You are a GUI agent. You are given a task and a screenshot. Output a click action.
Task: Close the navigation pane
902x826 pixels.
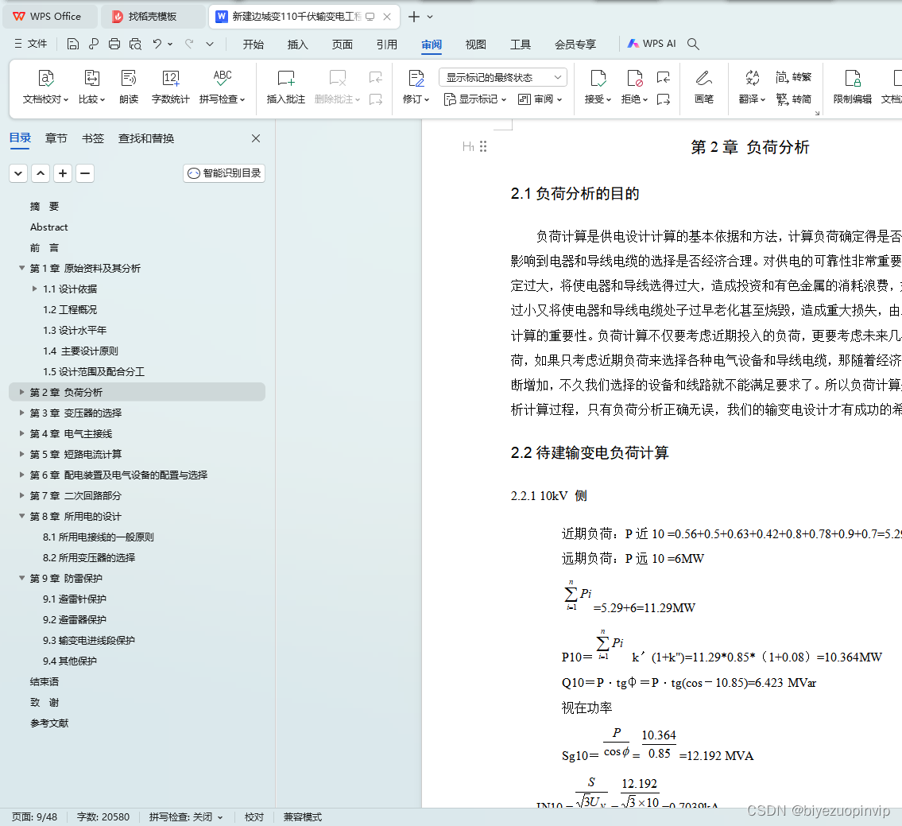256,138
